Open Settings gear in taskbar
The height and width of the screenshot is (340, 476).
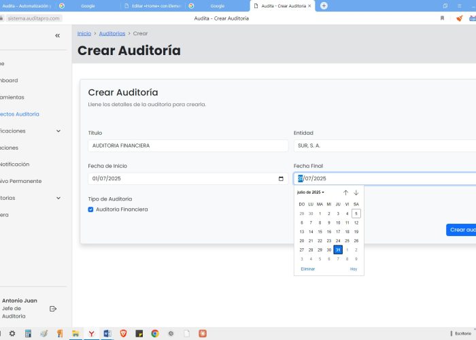[12, 334]
